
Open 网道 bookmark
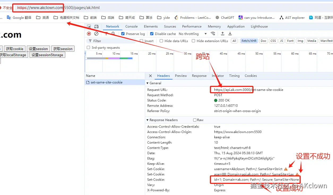[321, 17]
